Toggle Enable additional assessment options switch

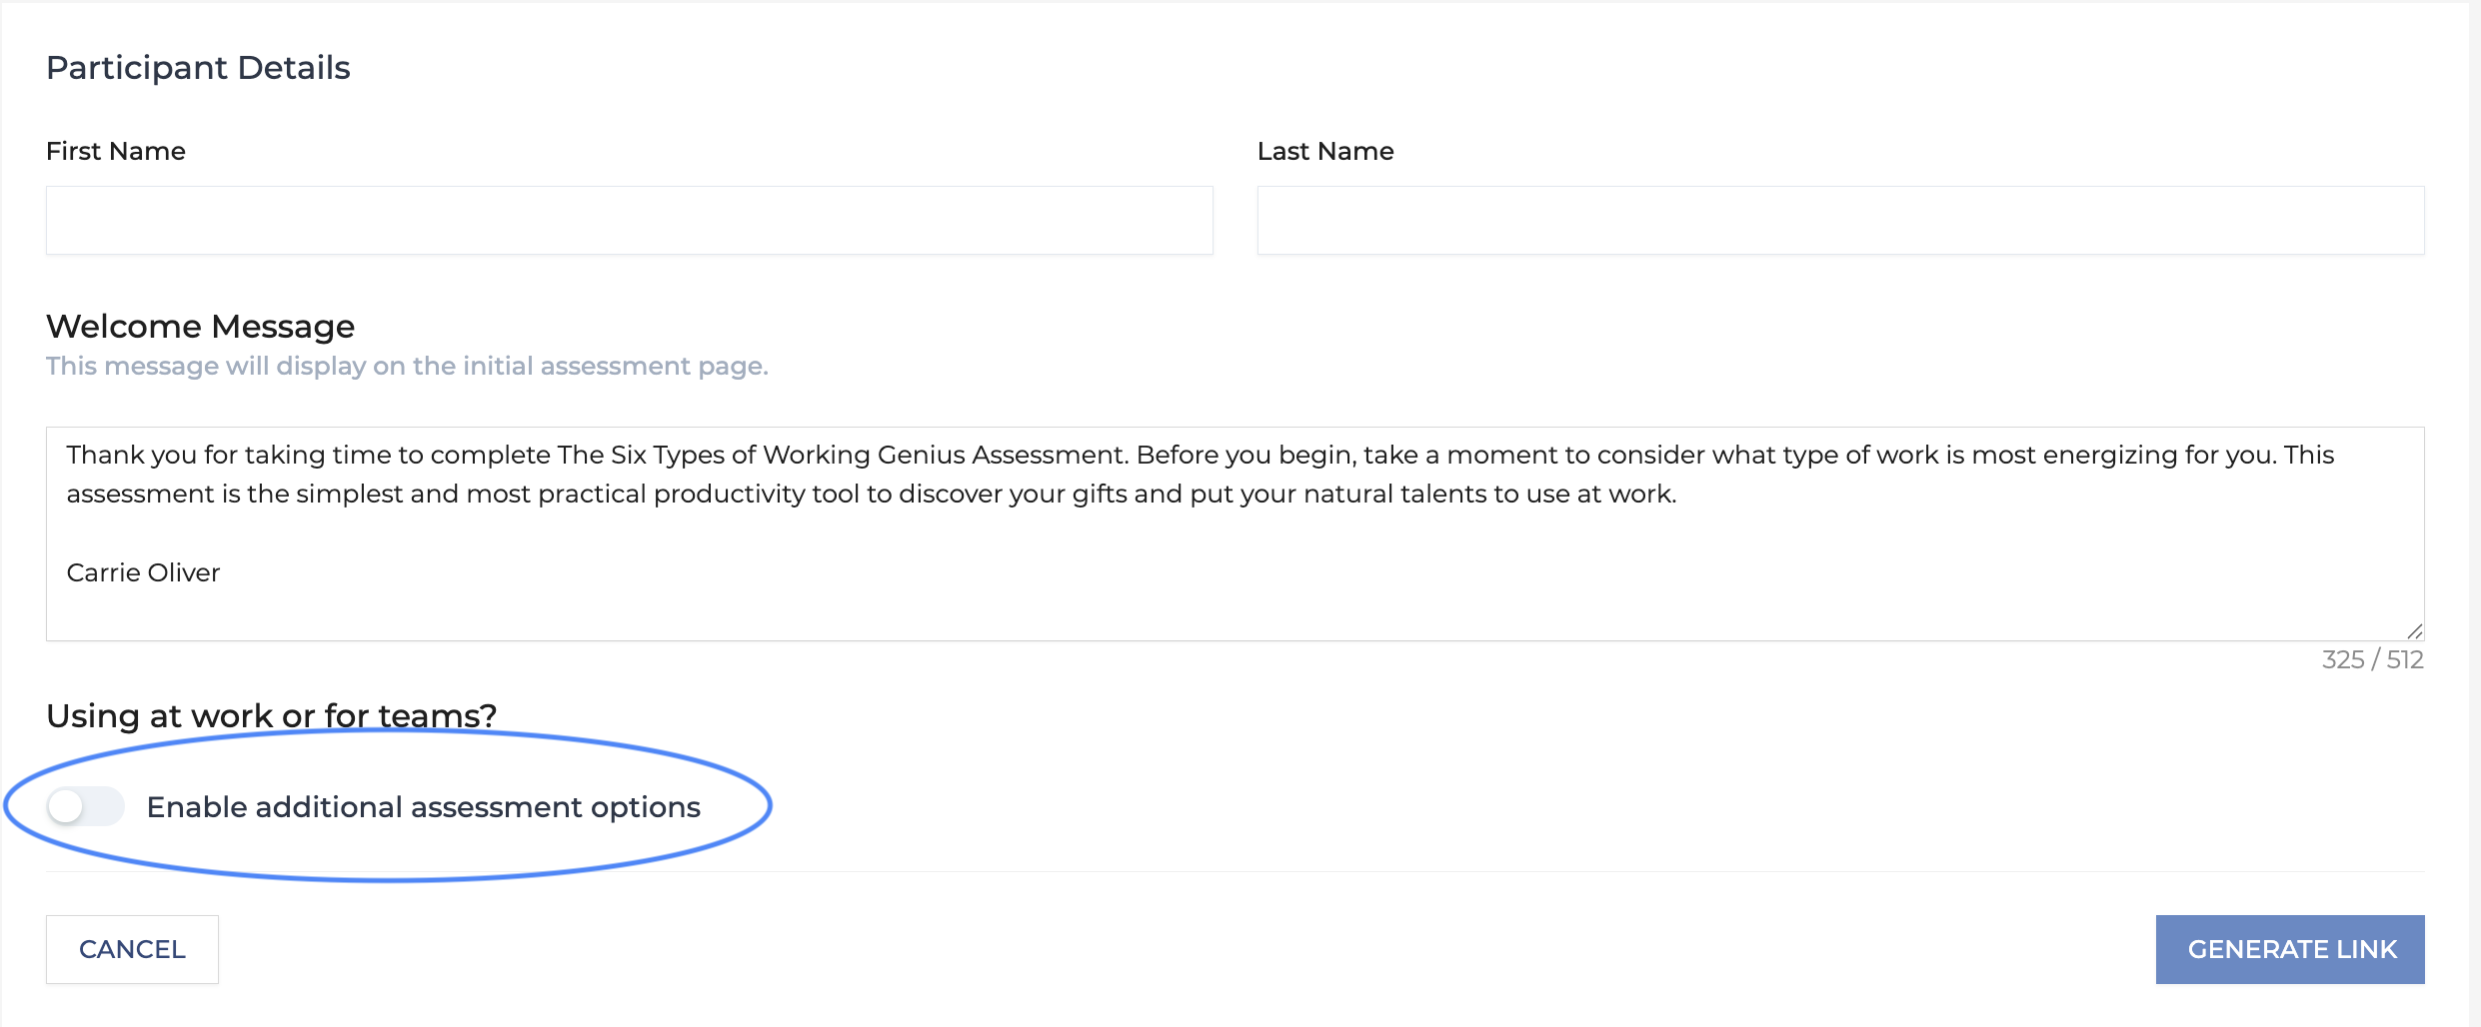coord(86,806)
